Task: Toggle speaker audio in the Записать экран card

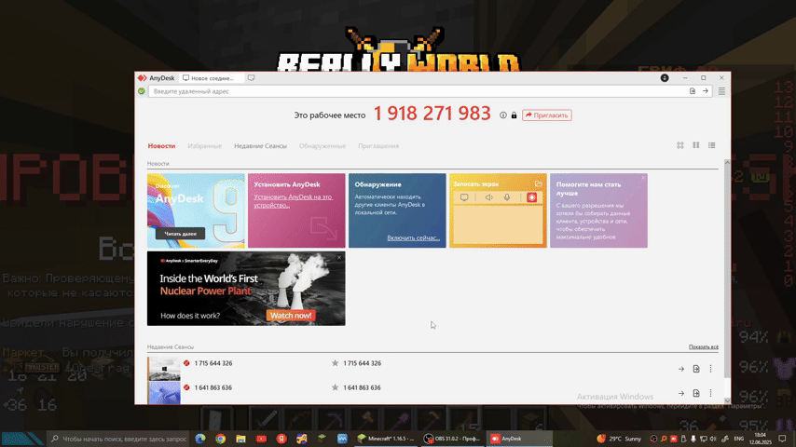Action: click(488, 197)
